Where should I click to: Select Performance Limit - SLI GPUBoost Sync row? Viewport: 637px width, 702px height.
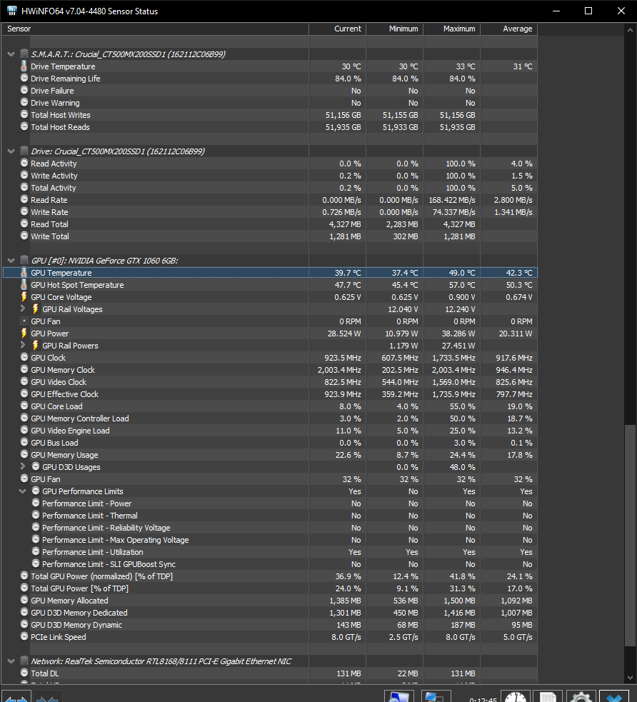click(x=270, y=564)
